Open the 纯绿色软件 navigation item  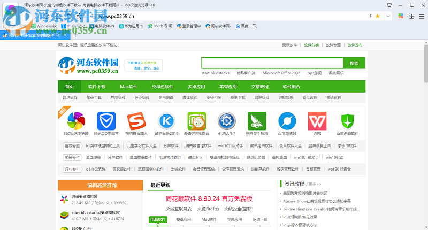point(163,87)
